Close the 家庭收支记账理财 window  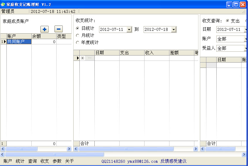[x=243, y=5]
